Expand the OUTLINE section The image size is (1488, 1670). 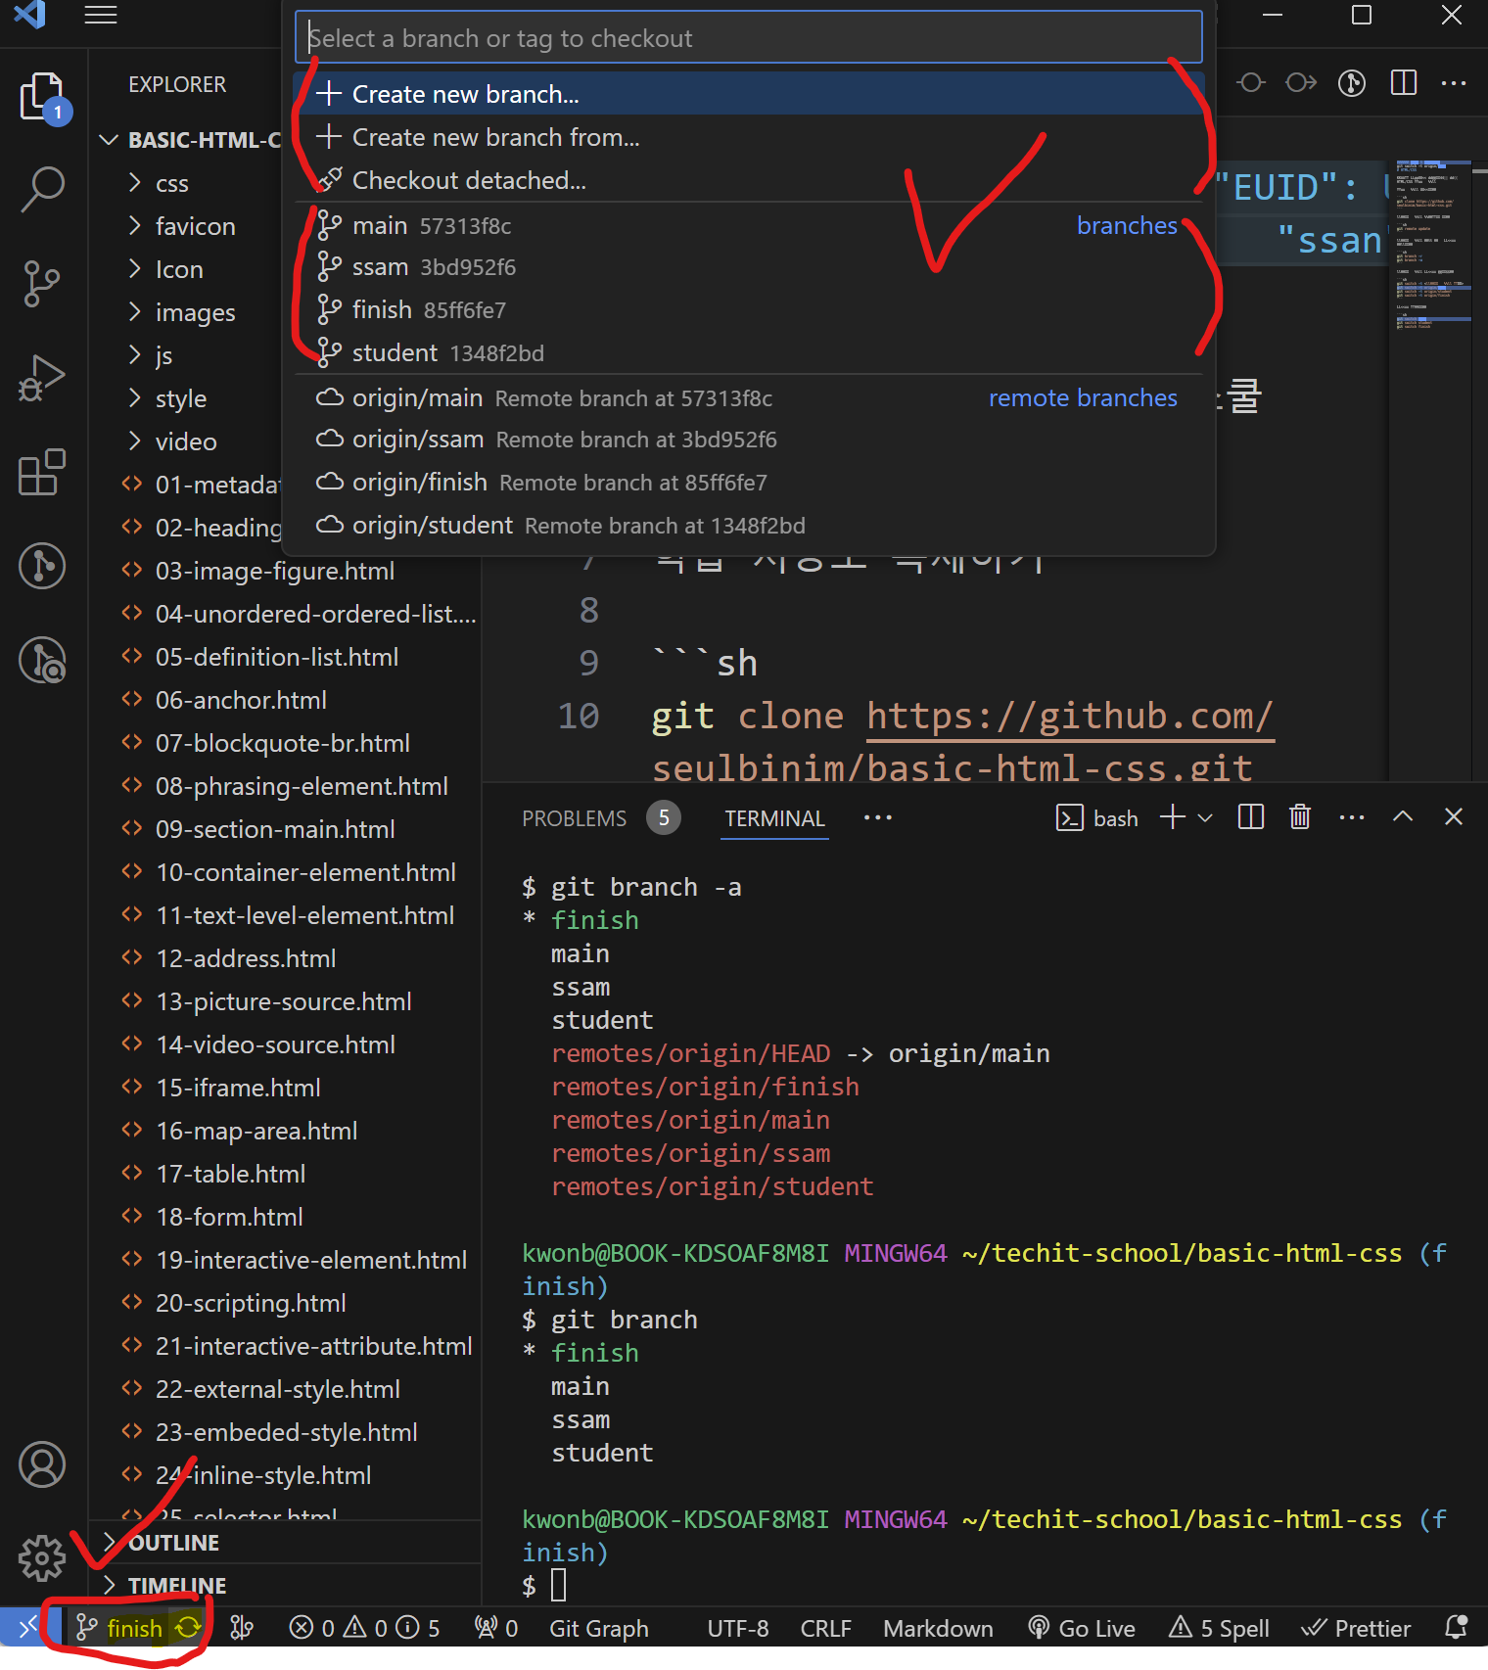[x=284, y=1543]
